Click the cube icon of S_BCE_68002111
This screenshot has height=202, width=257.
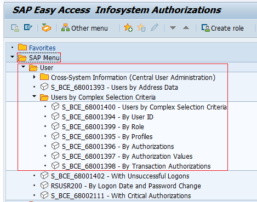(44, 195)
